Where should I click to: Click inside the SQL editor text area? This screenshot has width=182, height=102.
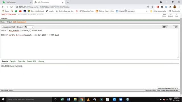(90, 43)
